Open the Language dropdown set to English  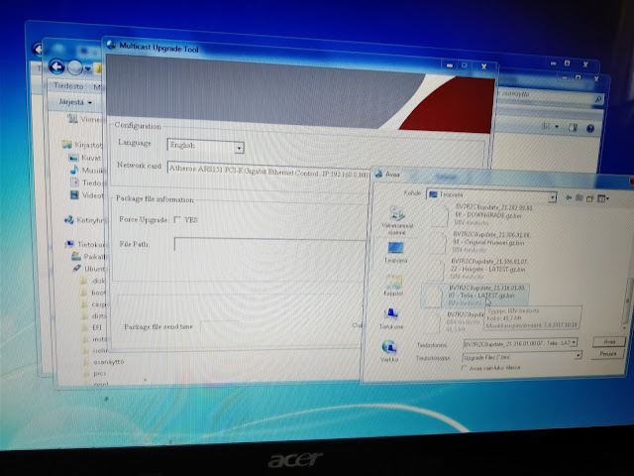pos(205,147)
